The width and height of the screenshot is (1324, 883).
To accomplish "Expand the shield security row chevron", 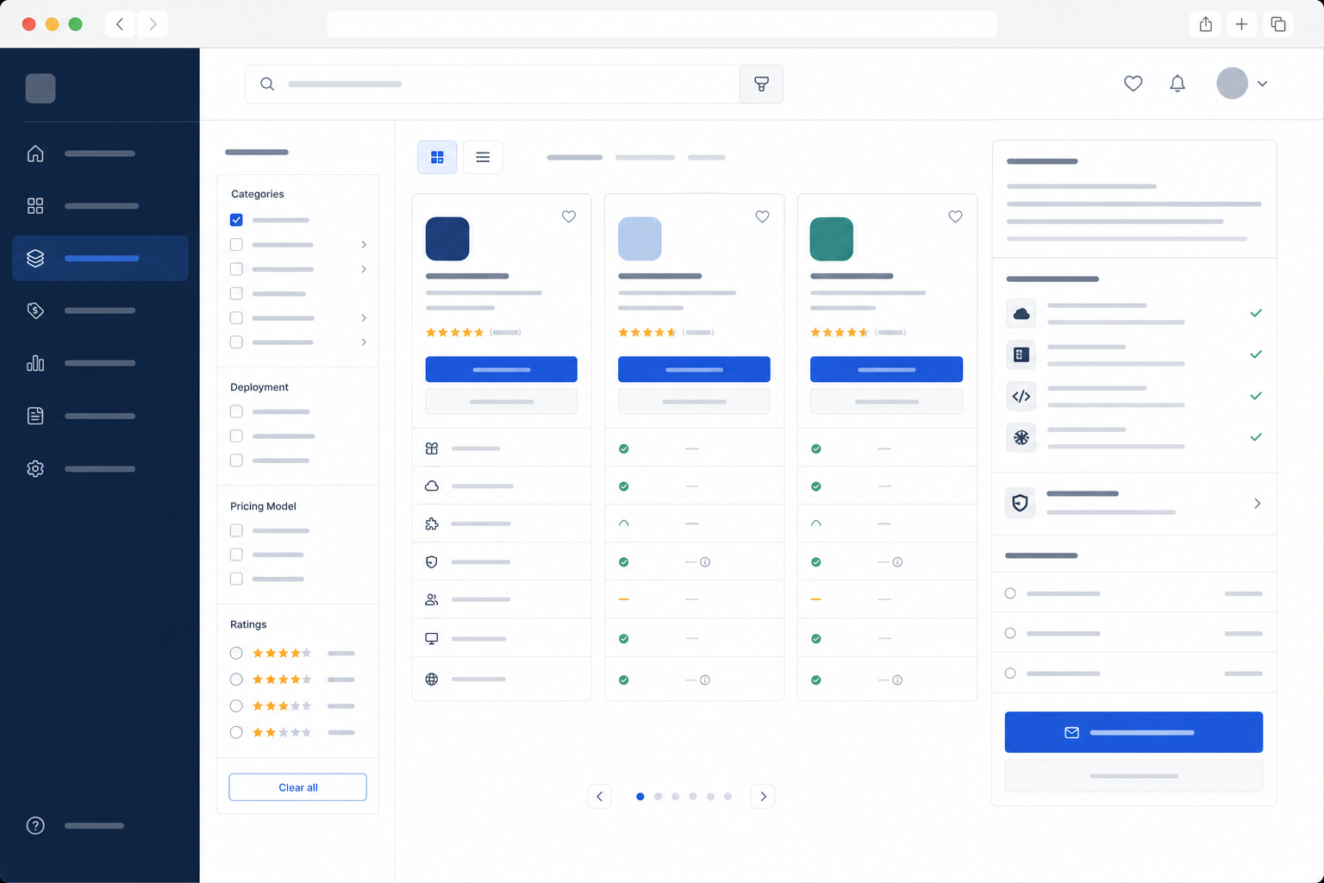I will 1258,504.
